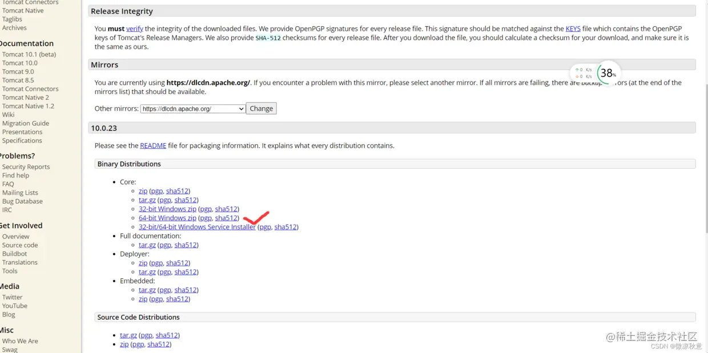Download the 64-bit Windows zip
The image size is (708, 353).
tap(167, 218)
